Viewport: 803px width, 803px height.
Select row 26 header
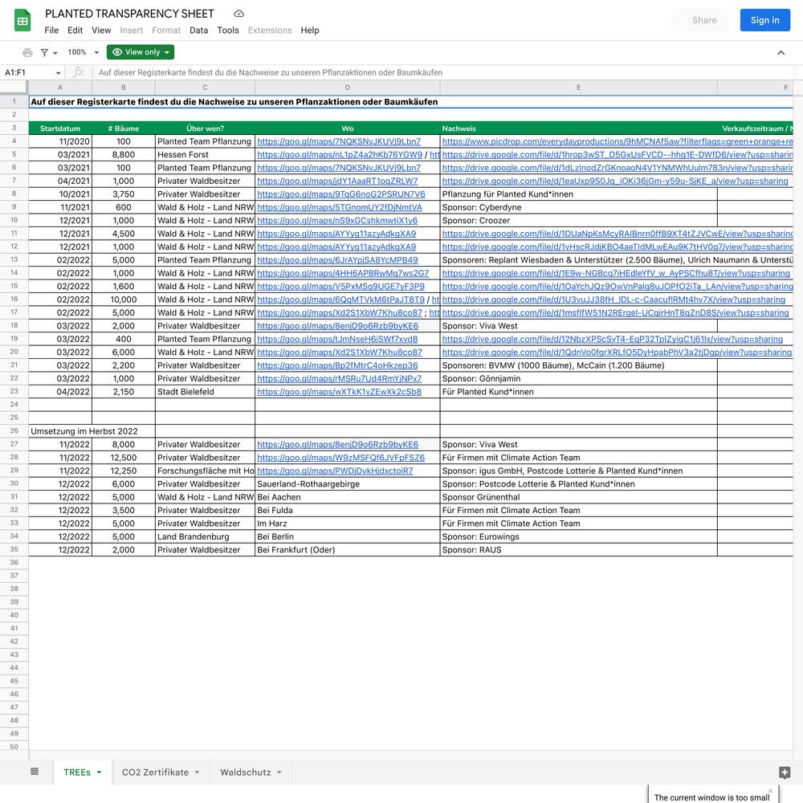tap(14, 430)
